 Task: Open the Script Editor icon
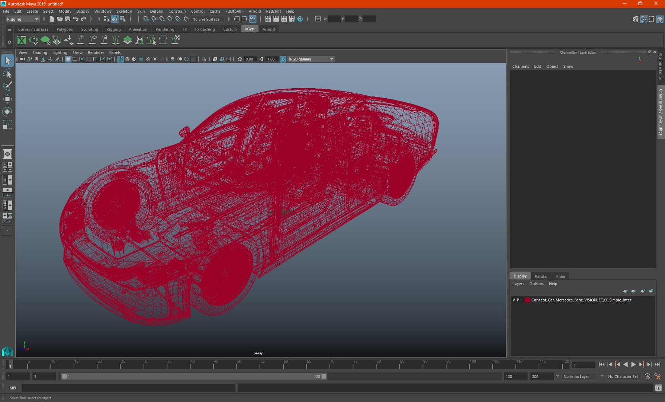[658, 388]
